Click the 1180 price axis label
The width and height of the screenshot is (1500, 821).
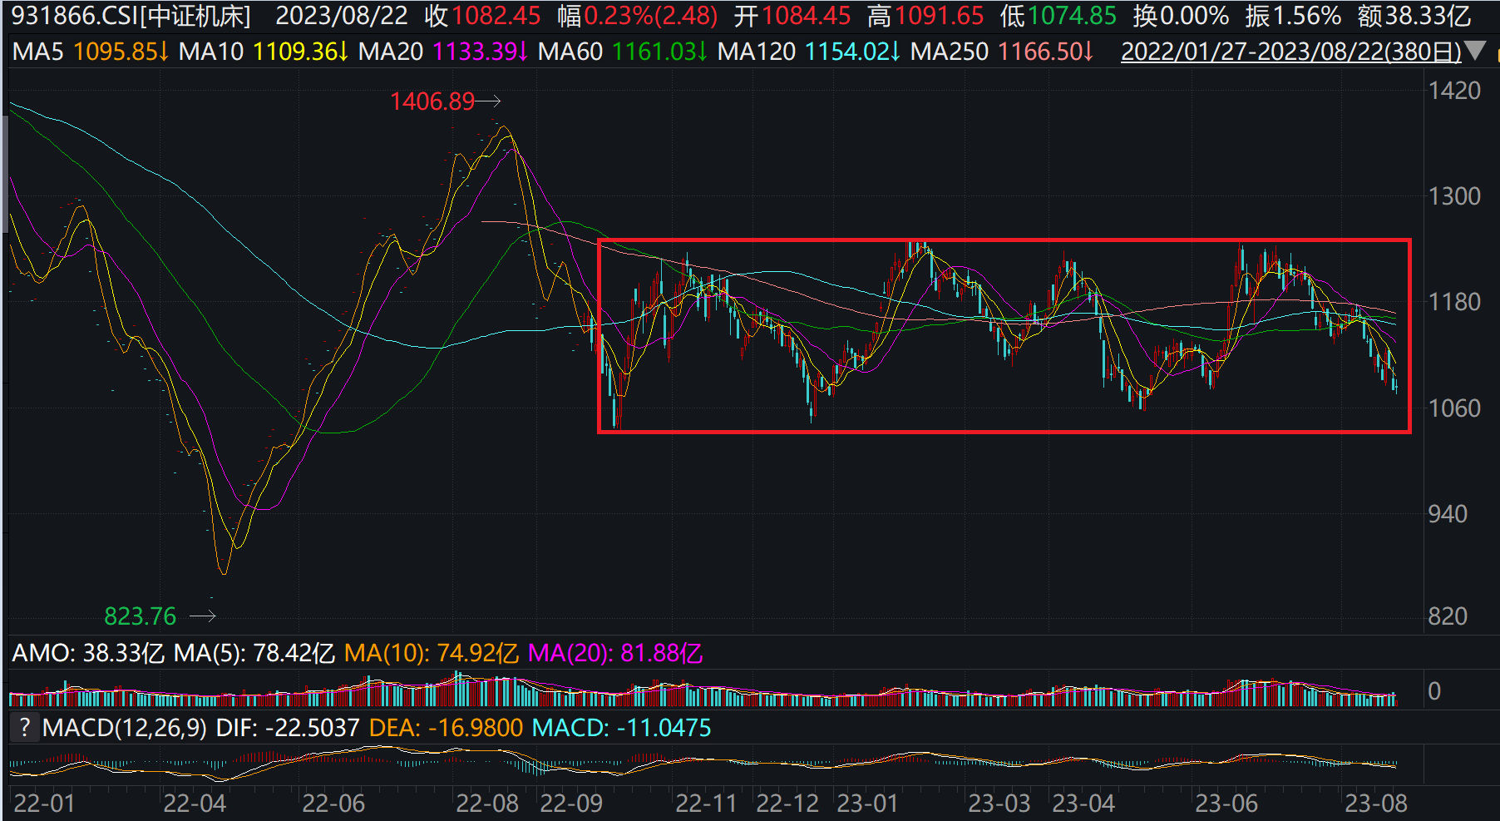(1454, 302)
